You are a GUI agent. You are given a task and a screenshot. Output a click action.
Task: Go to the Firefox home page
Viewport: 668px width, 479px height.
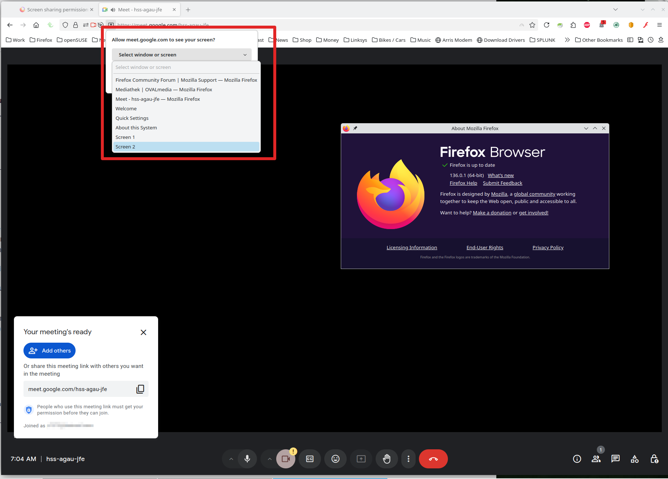tap(36, 25)
